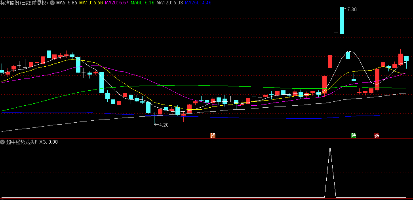This screenshot has height=200, width=413.
Task: Expand the 超牛强势龙头F indicator dropdown arrow
Action: coord(3,142)
